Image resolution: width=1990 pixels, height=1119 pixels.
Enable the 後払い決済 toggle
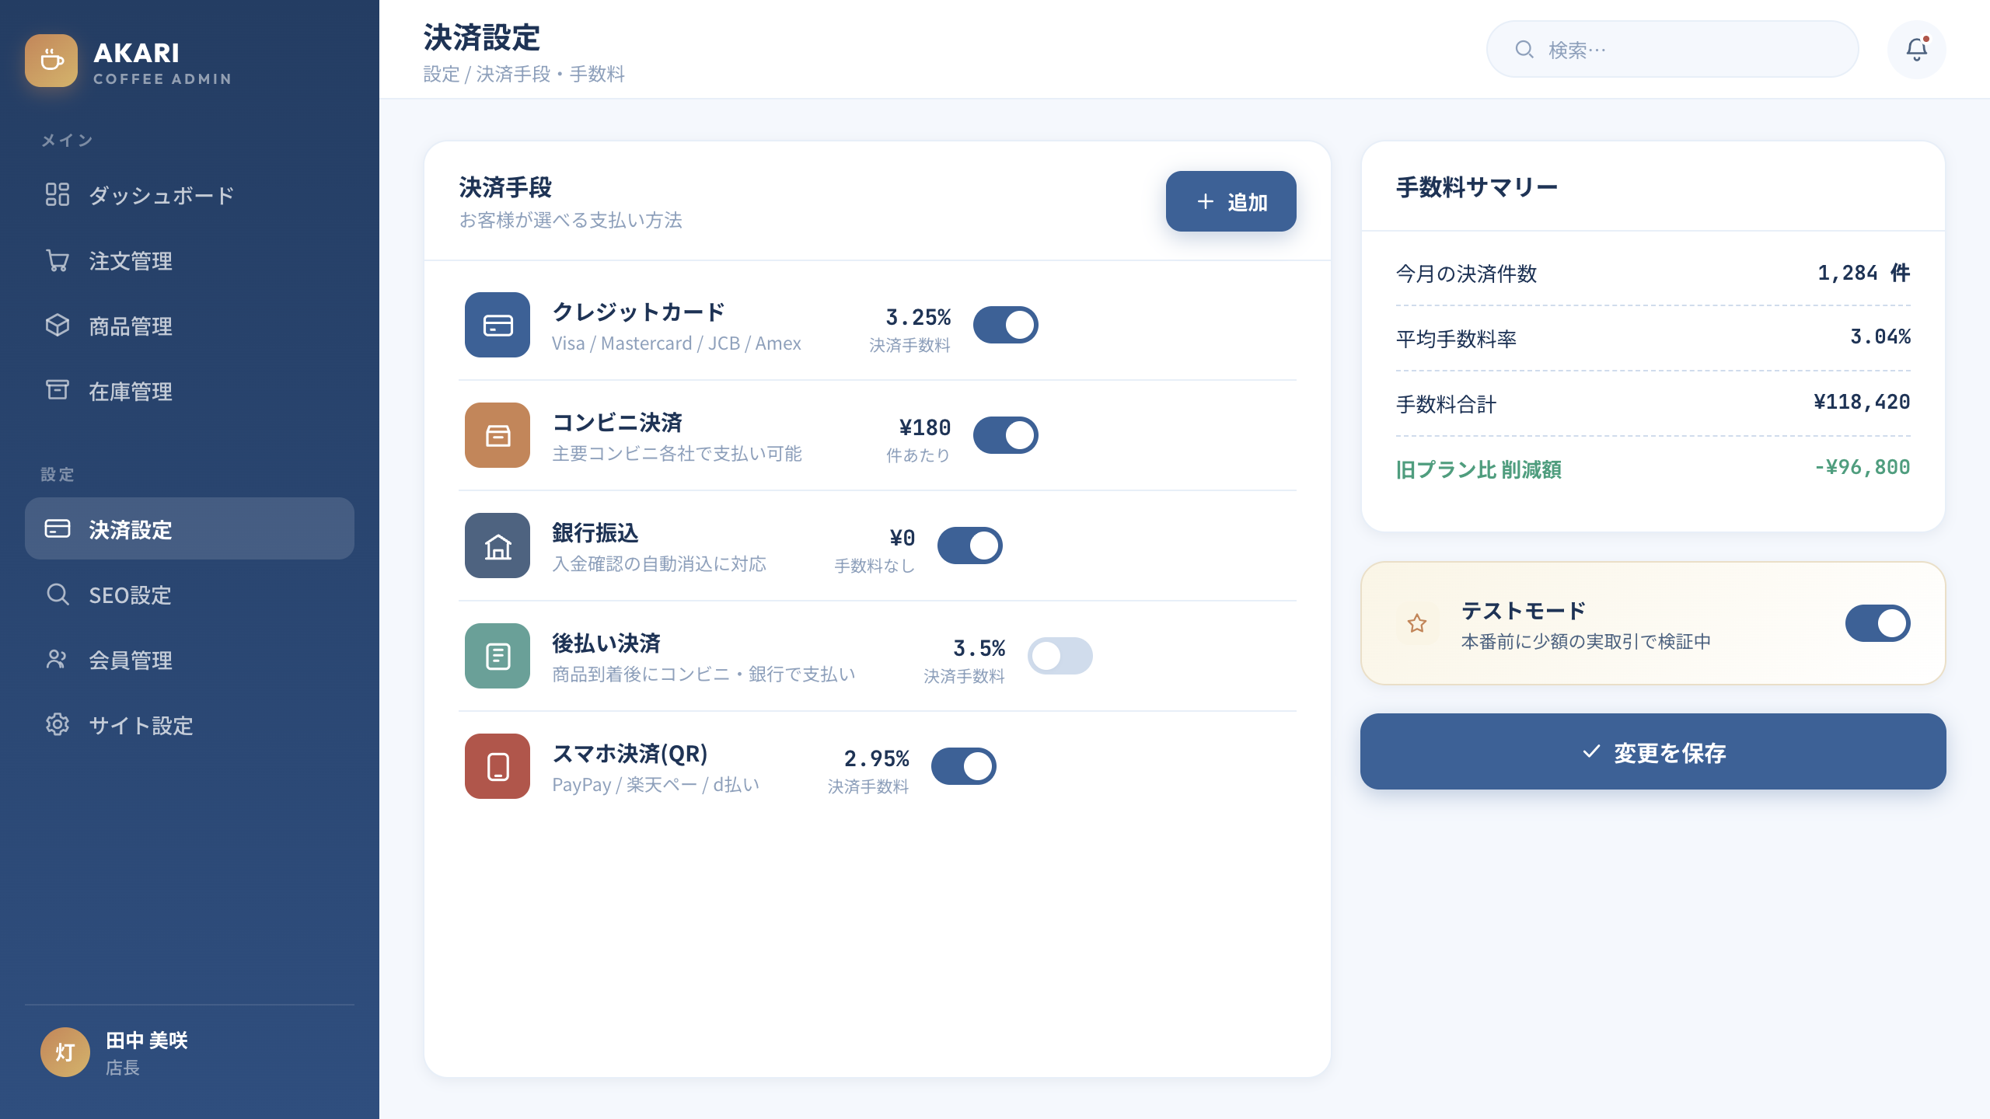click(1060, 656)
